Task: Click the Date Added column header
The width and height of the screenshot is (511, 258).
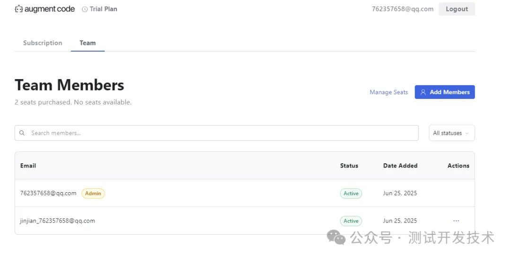Action: pyautogui.click(x=400, y=166)
